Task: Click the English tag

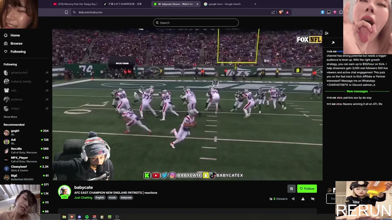Action: click(100, 198)
